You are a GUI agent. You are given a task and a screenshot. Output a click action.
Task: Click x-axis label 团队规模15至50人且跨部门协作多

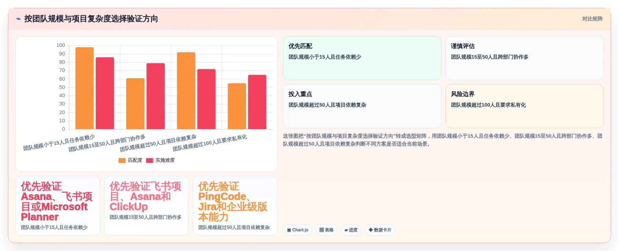tap(107, 143)
